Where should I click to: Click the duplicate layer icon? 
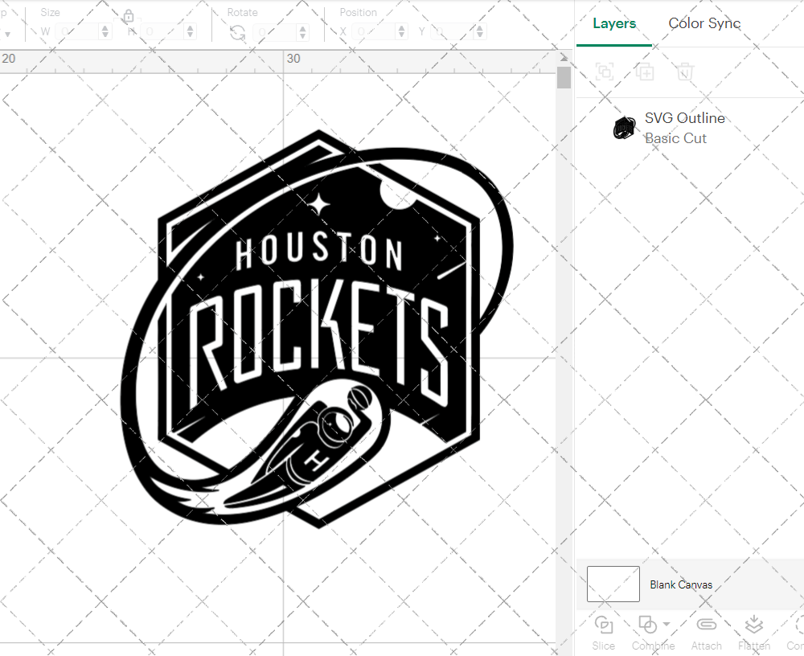click(644, 72)
